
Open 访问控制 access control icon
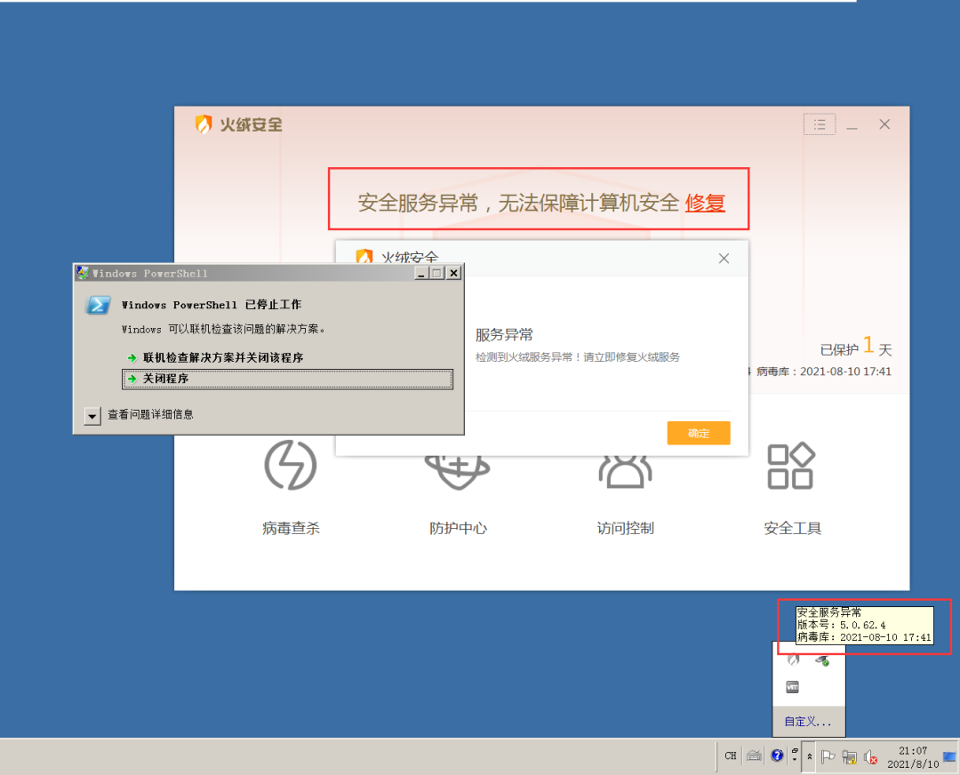[625, 471]
